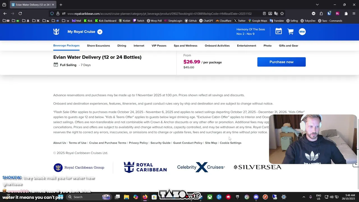359x202 pixels.
Task: Open the Dining tab
Action: pos(122,45)
